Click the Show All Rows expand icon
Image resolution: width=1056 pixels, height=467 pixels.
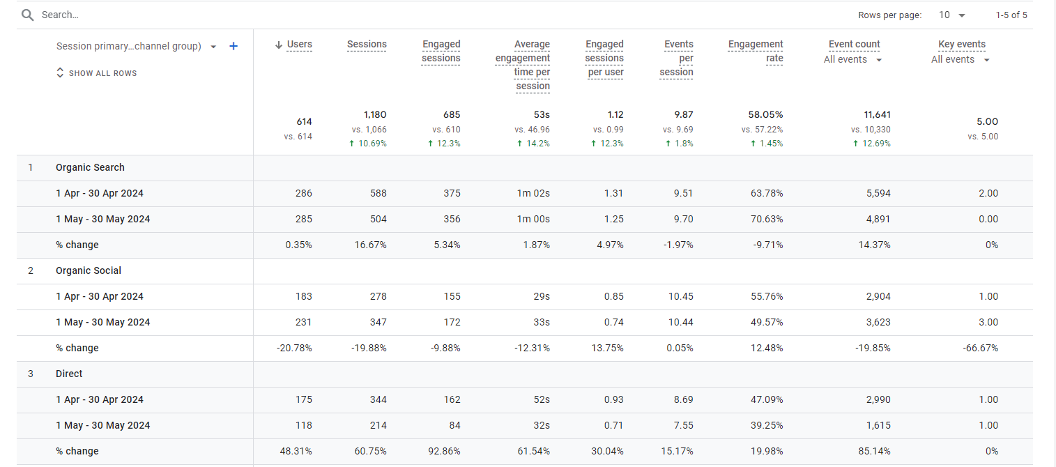60,73
